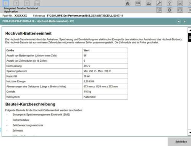Select numbered tab 3

pyautogui.click(x=27, y=3)
